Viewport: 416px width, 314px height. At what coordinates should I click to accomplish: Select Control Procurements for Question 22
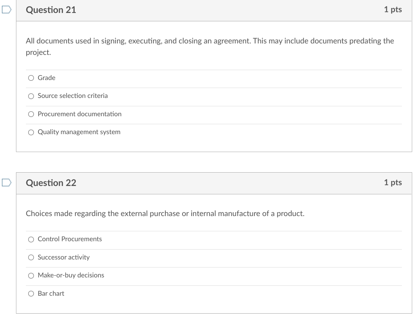[31, 239]
